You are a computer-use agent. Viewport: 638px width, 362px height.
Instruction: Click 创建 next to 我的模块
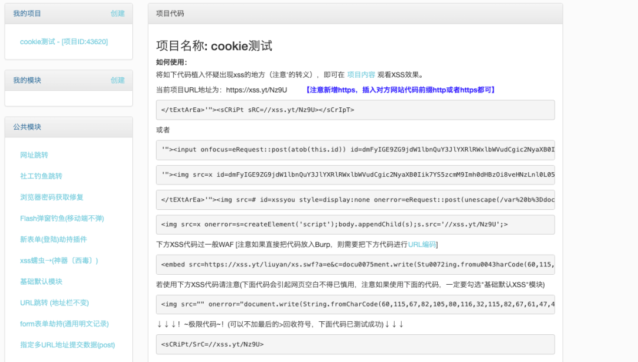point(118,80)
